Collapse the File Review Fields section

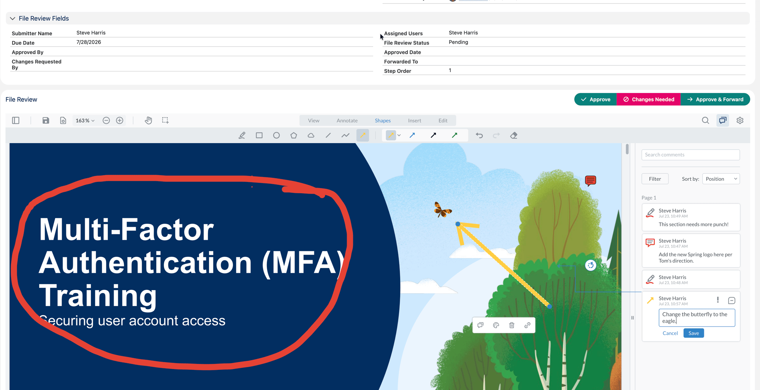click(13, 18)
